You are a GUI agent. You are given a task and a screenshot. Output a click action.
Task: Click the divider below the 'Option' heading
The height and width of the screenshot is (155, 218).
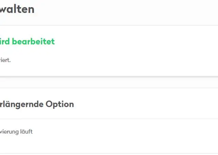(109, 119)
